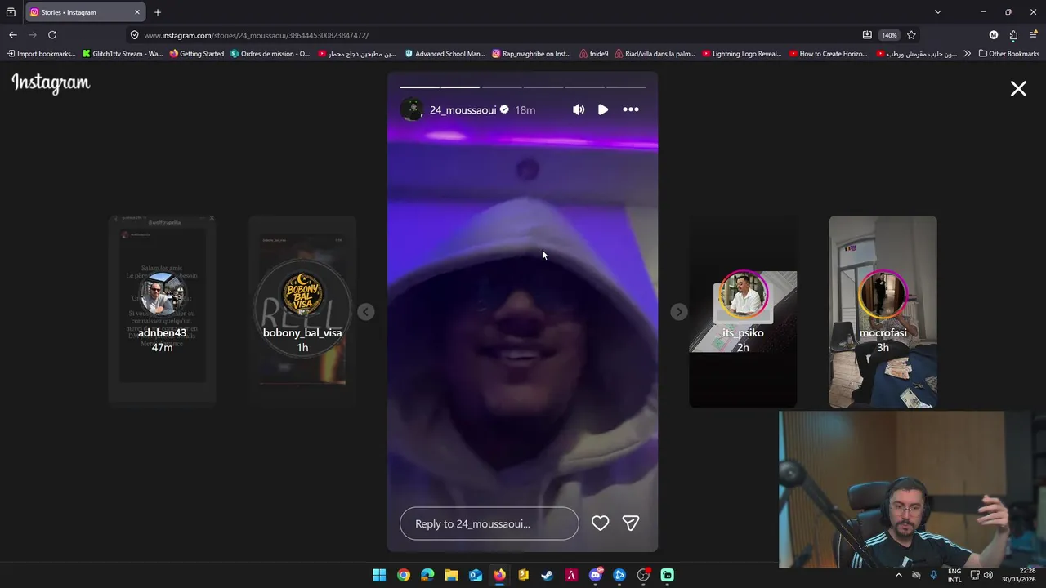Show hidden system tray icons

[x=899, y=575]
